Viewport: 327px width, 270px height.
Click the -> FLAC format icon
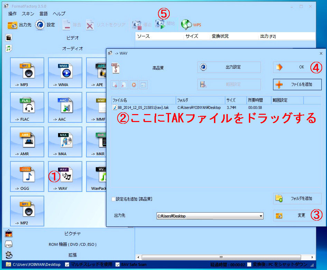pyautogui.click(x=27, y=107)
